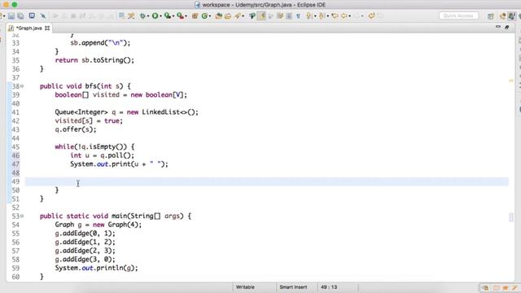
Task: Collapse the bfs method at line 38
Action: [x=22, y=86]
